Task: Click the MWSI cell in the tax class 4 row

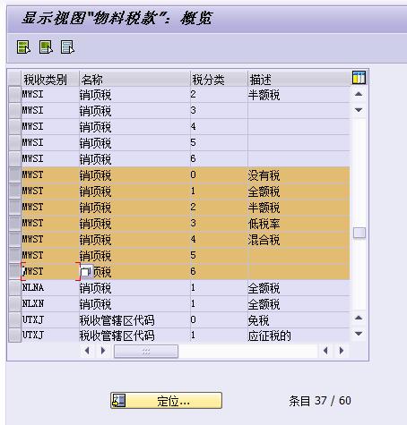Action: pyautogui.click(x=50, y=127)
